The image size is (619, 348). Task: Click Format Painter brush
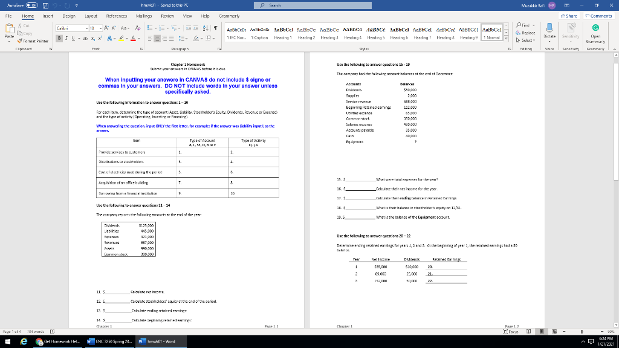33,41
